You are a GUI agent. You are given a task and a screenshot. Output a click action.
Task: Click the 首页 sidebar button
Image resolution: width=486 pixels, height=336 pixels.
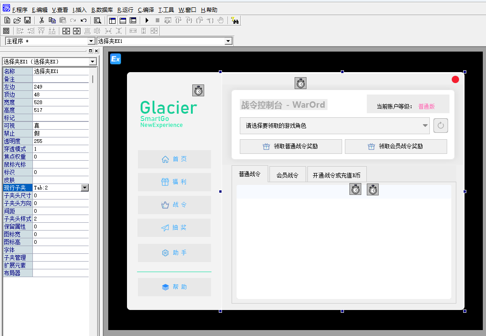(174, 159)
